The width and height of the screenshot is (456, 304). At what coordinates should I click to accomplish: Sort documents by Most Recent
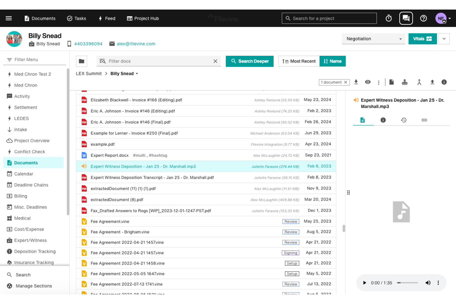point(299,61)
